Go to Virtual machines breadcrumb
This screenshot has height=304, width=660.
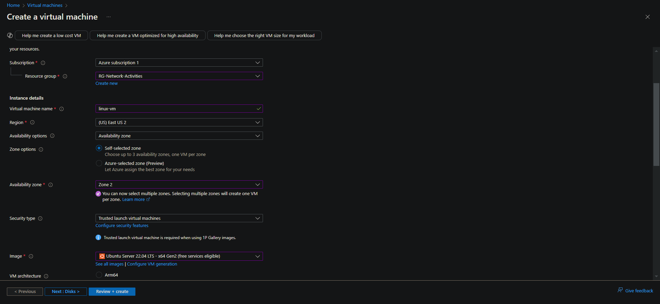(45, 5)
